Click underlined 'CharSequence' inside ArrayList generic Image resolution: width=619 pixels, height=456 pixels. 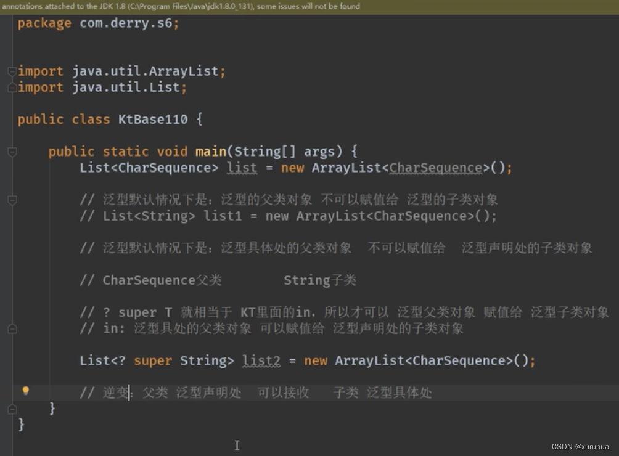coord(436,168)
